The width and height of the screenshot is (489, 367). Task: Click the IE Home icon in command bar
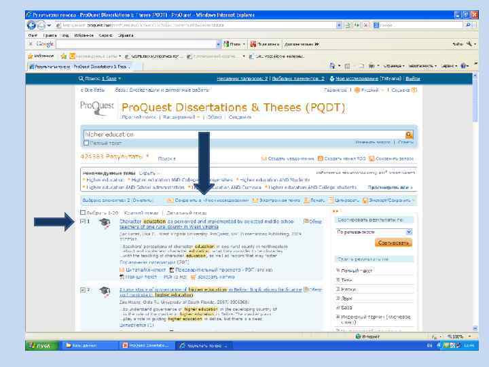point(332,66)
